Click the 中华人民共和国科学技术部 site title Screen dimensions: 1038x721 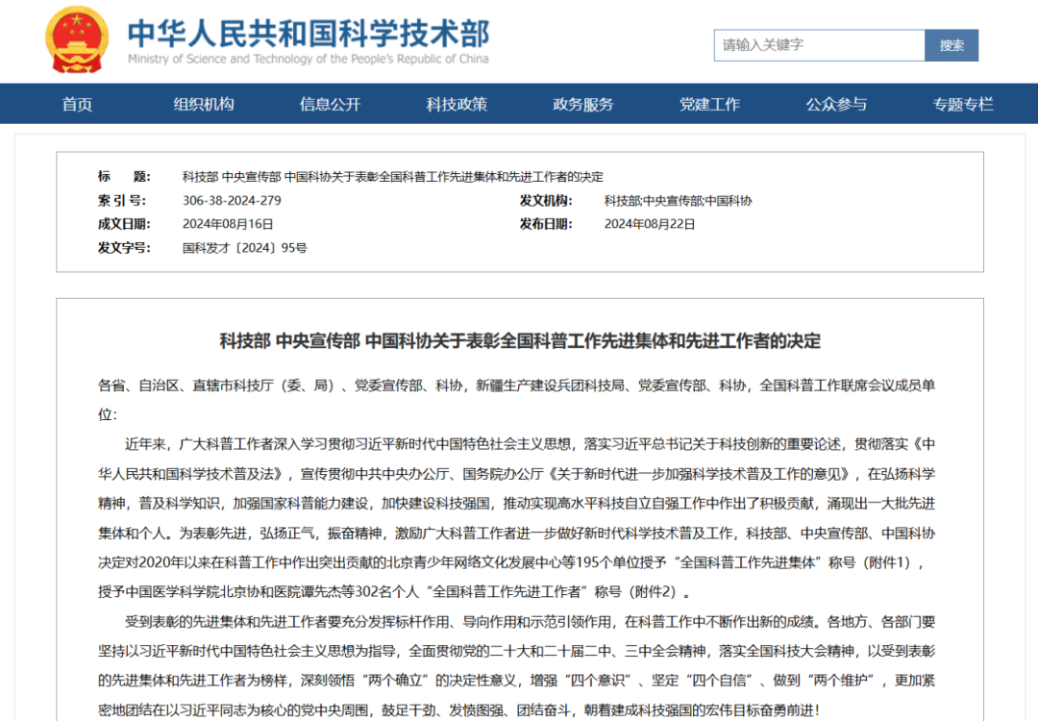click(309, 33)
